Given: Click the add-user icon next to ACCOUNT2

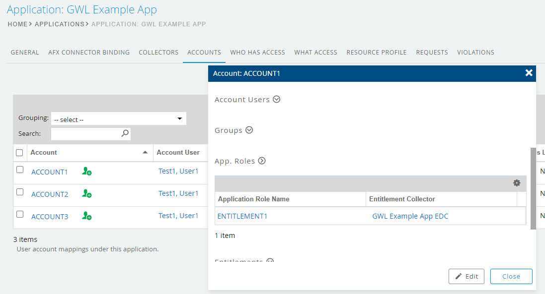Looking at the screenshot, I should [x=87, y=194].
